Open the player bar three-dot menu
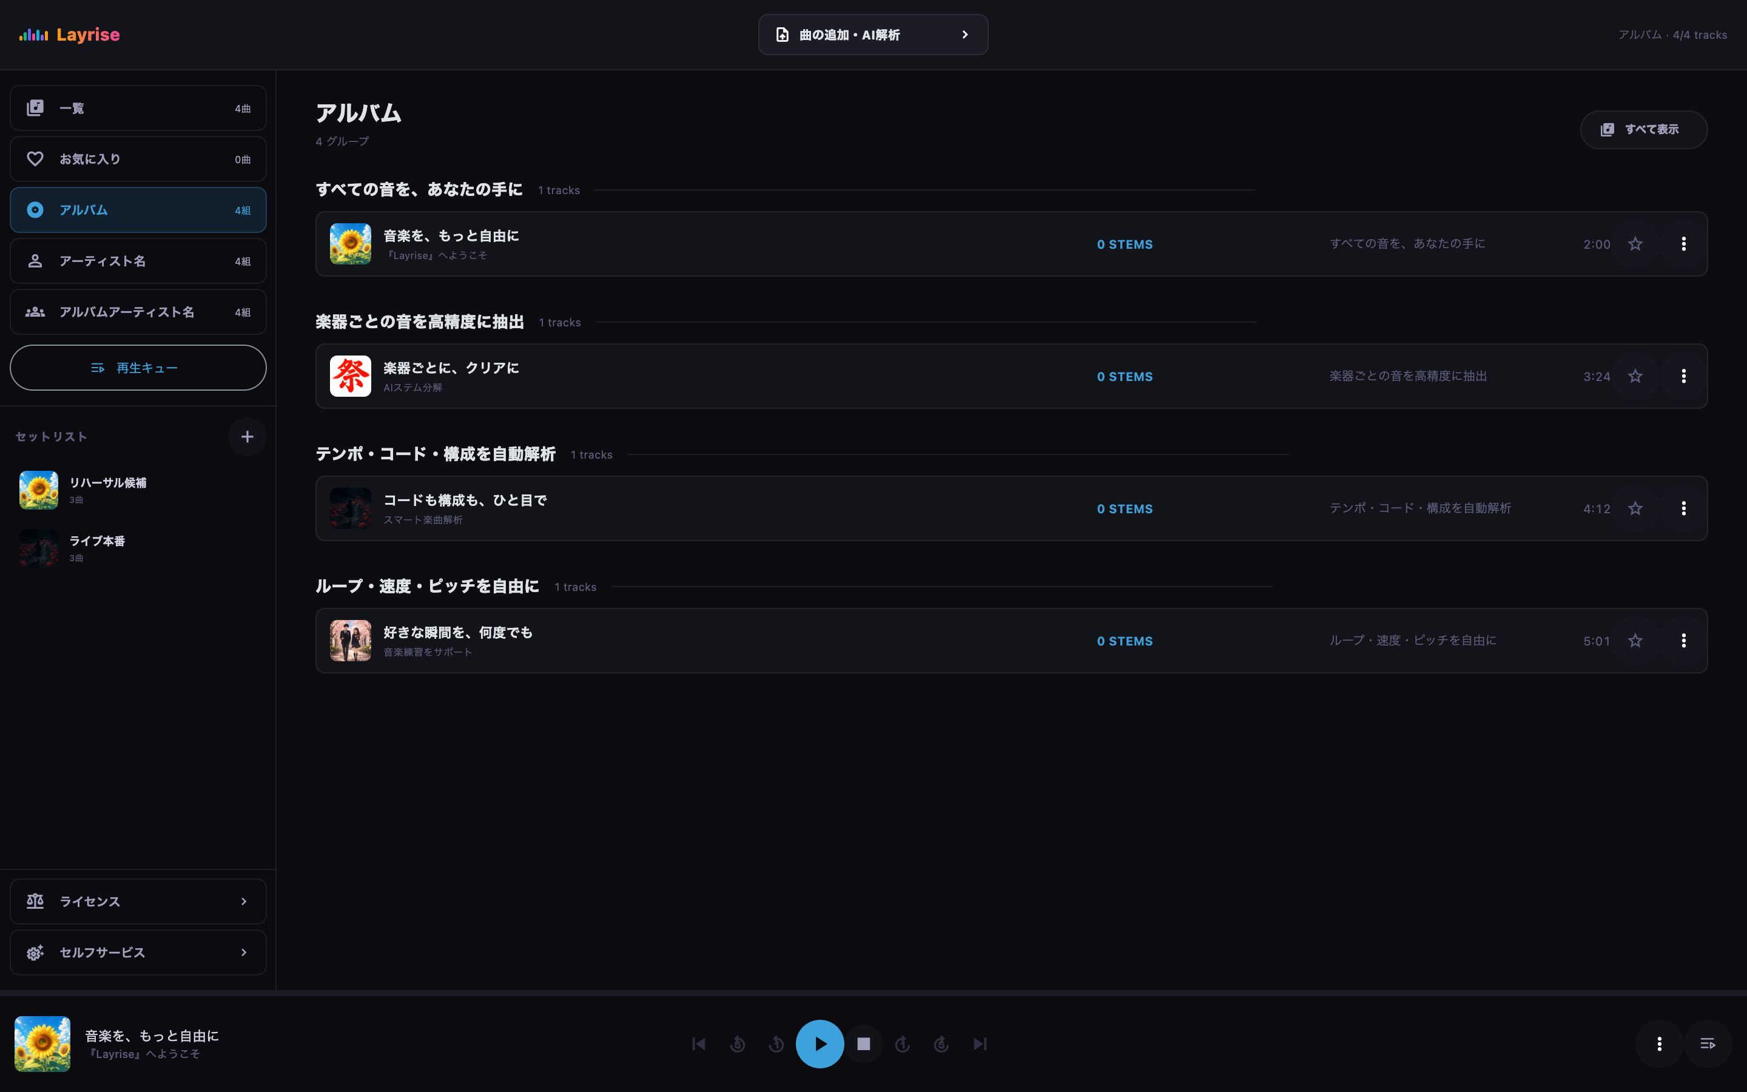The height and width of the screenshot is (1092, 1747). pos(1659,1043)
